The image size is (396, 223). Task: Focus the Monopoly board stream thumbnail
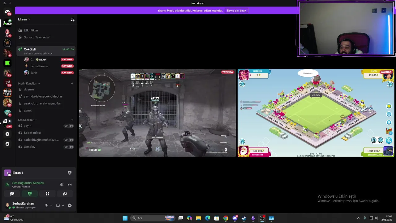[x=316, y=113]
